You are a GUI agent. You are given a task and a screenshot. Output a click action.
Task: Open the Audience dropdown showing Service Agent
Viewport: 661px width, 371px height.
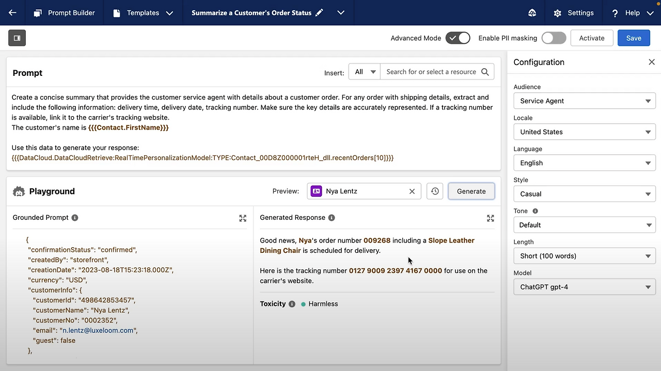(584, 101)
